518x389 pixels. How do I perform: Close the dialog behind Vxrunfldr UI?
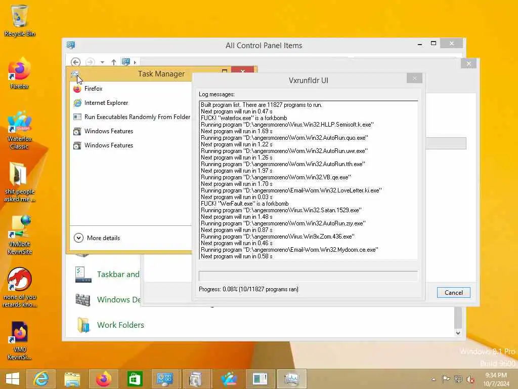click(x=469, y=63)
